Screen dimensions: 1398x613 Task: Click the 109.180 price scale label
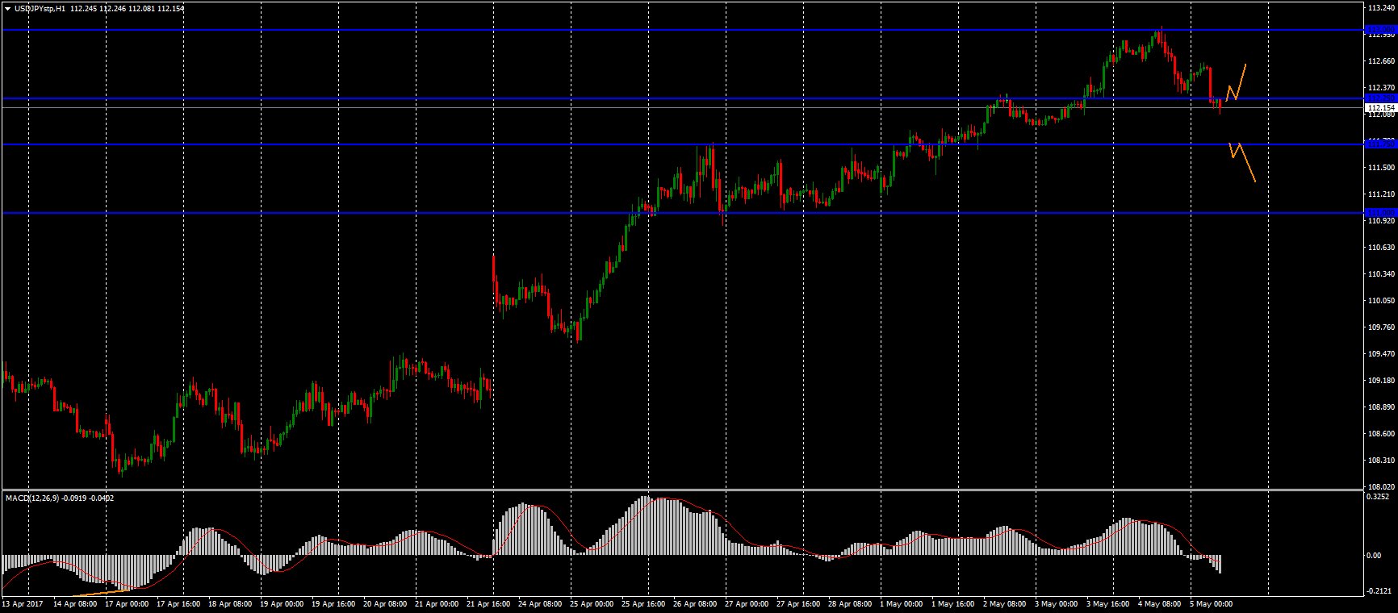(1381, 381)
